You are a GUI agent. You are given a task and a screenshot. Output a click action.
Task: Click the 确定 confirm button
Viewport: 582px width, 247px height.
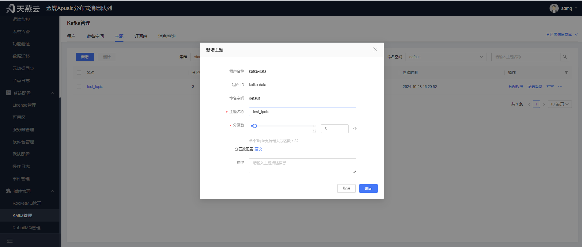[368, 188]
